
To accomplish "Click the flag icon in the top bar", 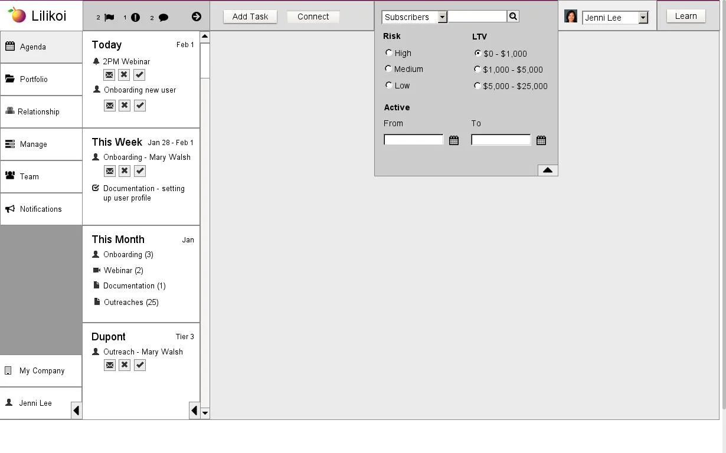I will (109, 17).
